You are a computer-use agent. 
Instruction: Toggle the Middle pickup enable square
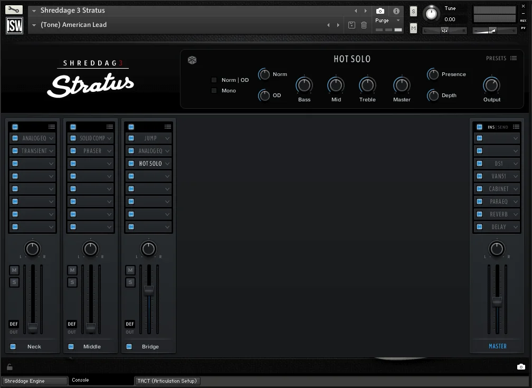point(71,347)
